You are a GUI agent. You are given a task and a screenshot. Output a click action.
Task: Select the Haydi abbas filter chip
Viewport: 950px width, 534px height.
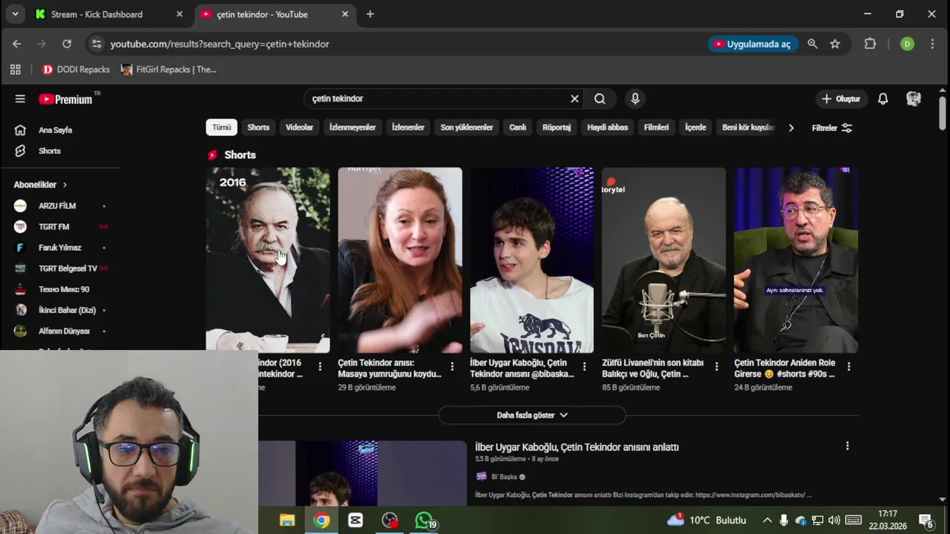tap(607, 128)
